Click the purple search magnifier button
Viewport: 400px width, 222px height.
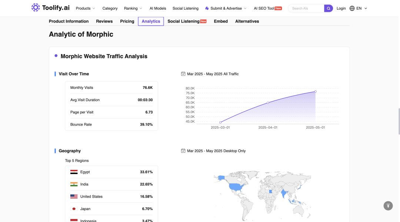coord(328,9)
